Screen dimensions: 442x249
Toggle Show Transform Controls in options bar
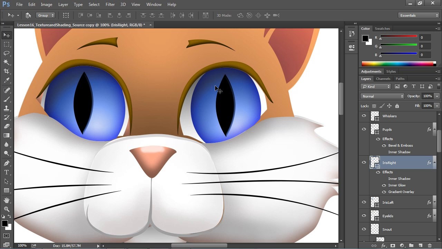(x=66, y=15)
